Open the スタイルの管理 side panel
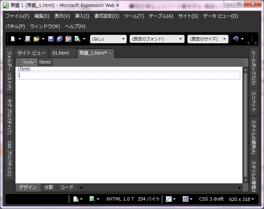This screenshot has height=209, width=264. pos(253,175)
